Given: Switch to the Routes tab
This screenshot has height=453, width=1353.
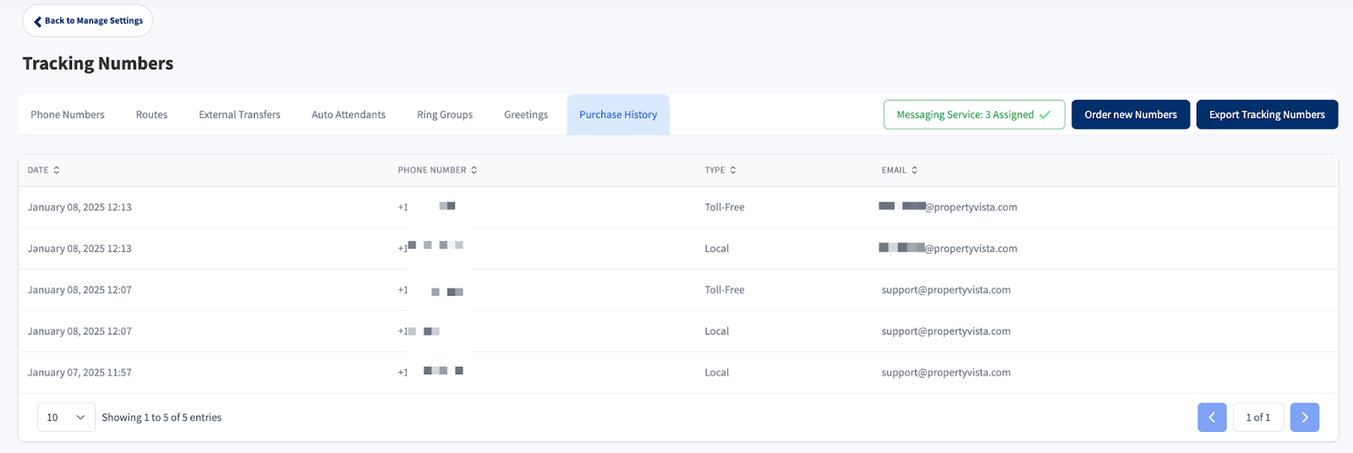Looking at the screenshot, I should coord(151,115).
